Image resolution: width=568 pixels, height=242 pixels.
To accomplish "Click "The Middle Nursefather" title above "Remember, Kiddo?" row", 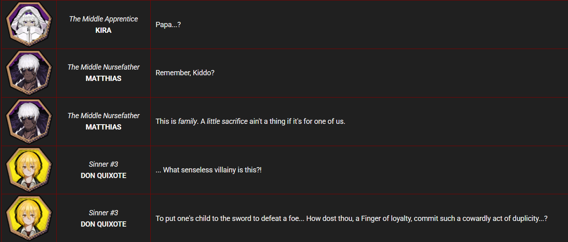I will pos(103,67).
